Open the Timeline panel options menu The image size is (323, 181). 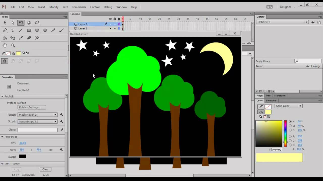coord(252,14)
